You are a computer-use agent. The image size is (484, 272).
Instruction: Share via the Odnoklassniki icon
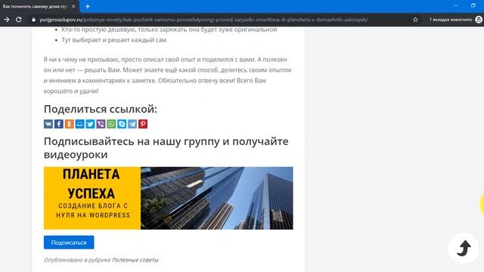coord(69,124)
